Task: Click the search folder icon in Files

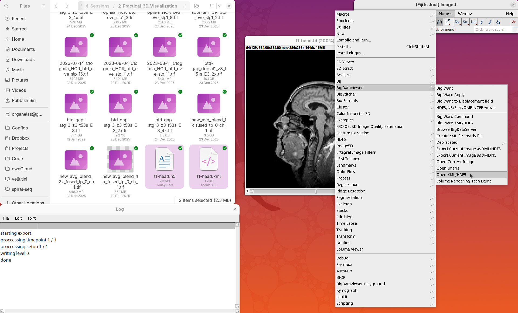Action: [x=196, y=6]
